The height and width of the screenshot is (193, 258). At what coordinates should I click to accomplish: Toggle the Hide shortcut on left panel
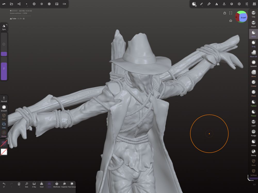(x=4, y=125)
